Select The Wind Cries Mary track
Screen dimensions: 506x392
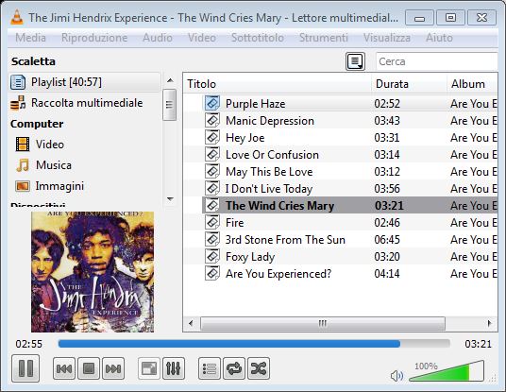point(350,206)
